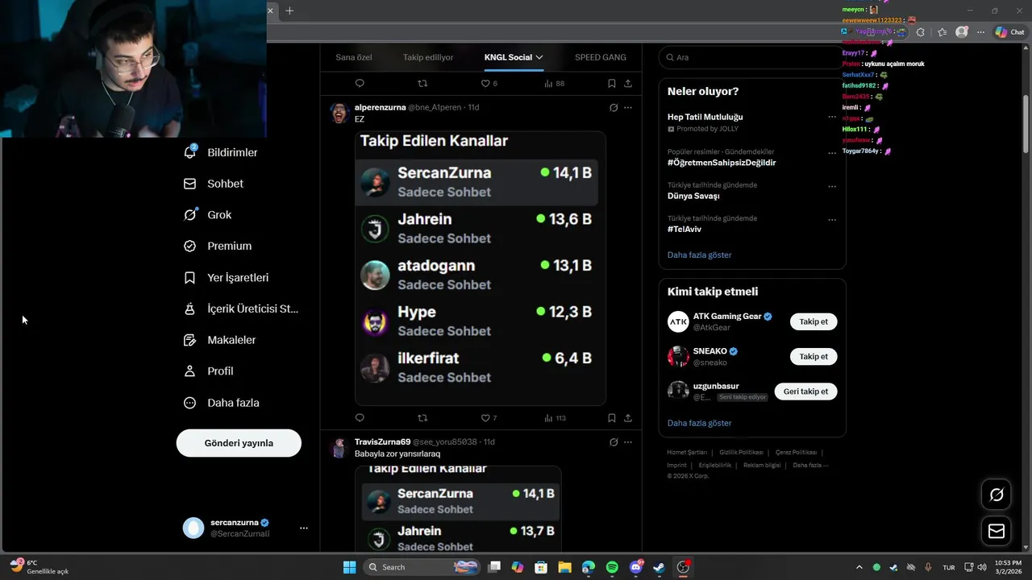Show hidden system tray icons chevron
This screenshot has width=1032, height=580.
click(859, 567)
